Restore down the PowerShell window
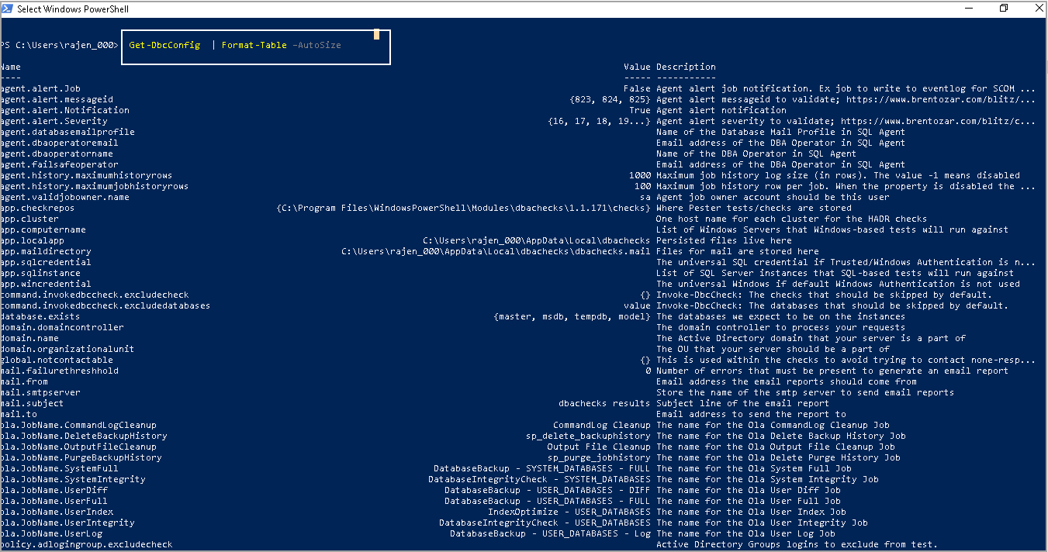1048x552 pixels. tap(1004, 9)
